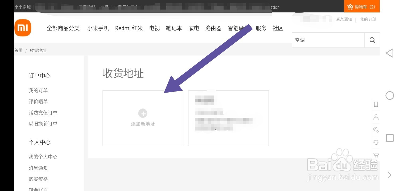Click the headset customer support icon
Viewport: 400px width, 191px height.
point(376,142)
